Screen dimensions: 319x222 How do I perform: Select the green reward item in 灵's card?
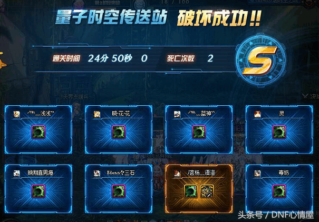pos(279,132)
